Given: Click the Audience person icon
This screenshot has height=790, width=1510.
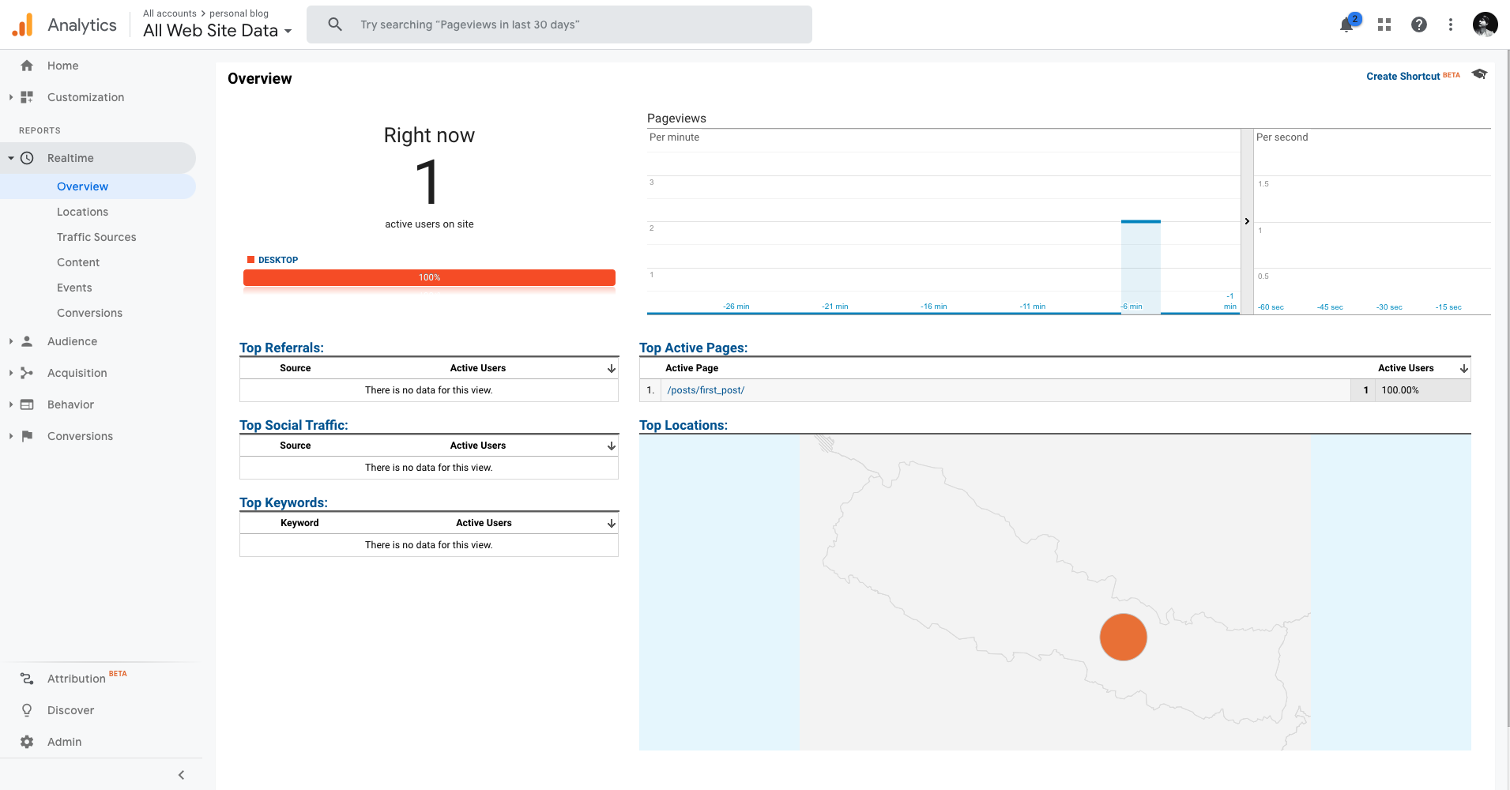Looking at the screenshot, I should pyautogui.click(x=27, y=341).
